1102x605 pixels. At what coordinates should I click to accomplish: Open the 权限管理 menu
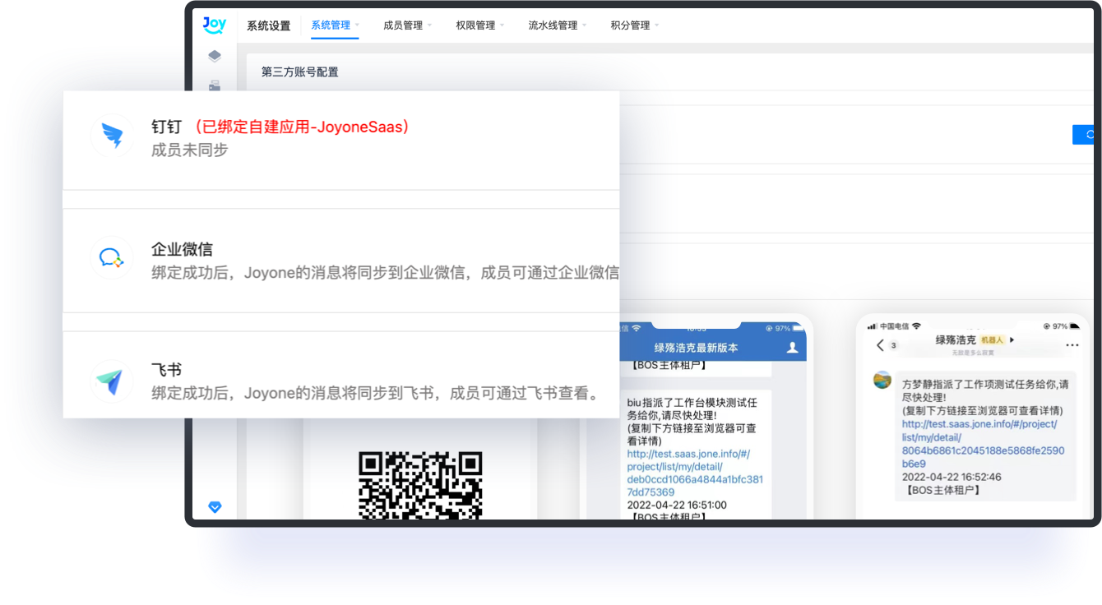click(475, 25)
